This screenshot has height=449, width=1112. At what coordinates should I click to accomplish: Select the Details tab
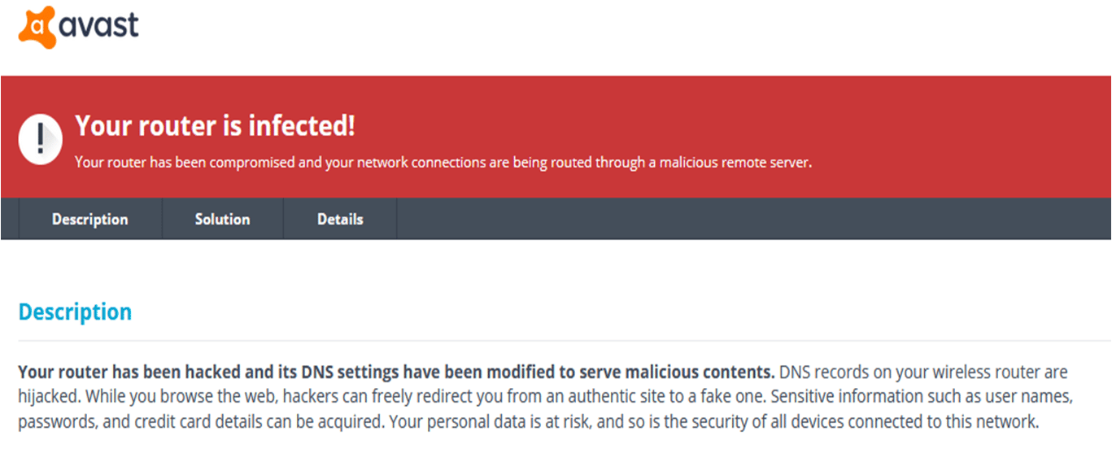340,219
